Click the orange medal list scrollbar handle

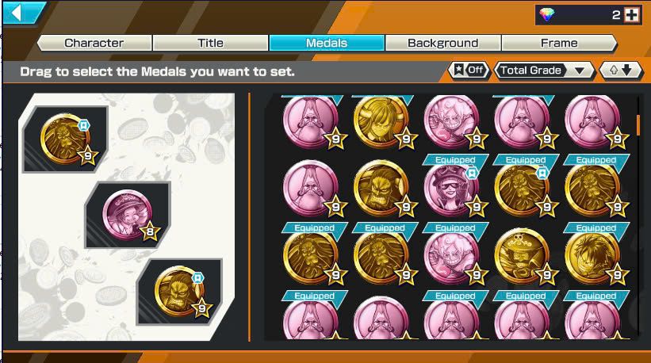tap(638, 125)
